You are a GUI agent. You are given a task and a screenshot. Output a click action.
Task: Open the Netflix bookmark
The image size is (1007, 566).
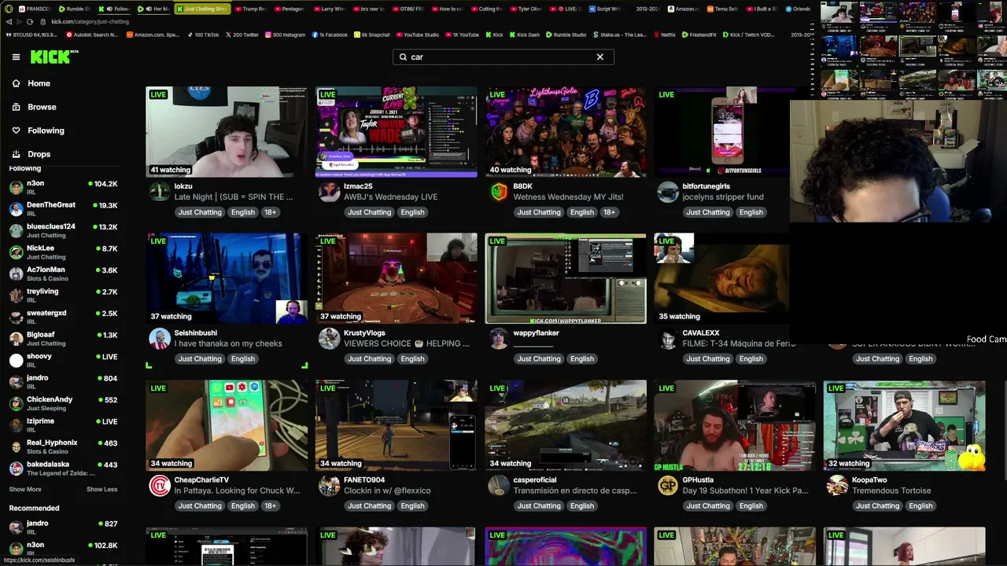tap(664, 35)
